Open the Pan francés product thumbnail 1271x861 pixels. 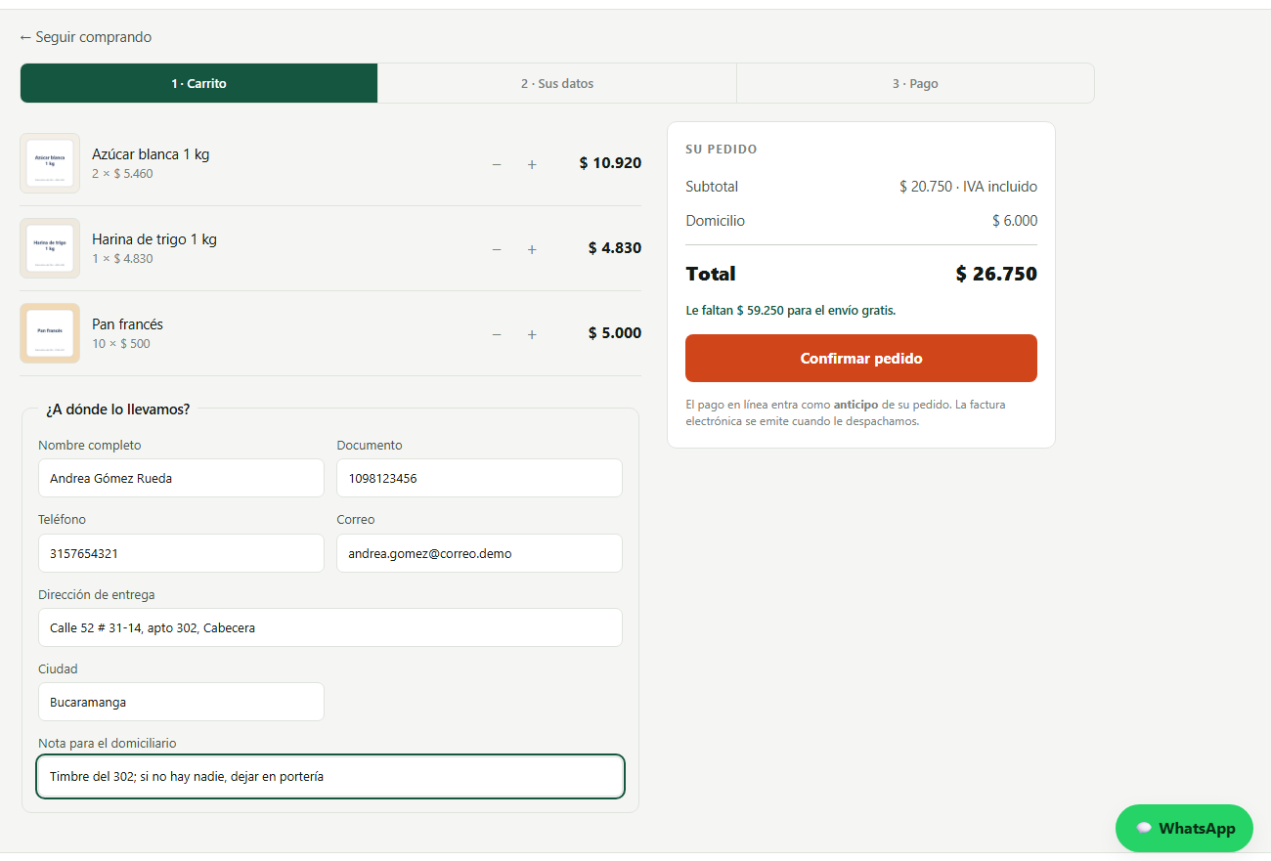point(50,333)
